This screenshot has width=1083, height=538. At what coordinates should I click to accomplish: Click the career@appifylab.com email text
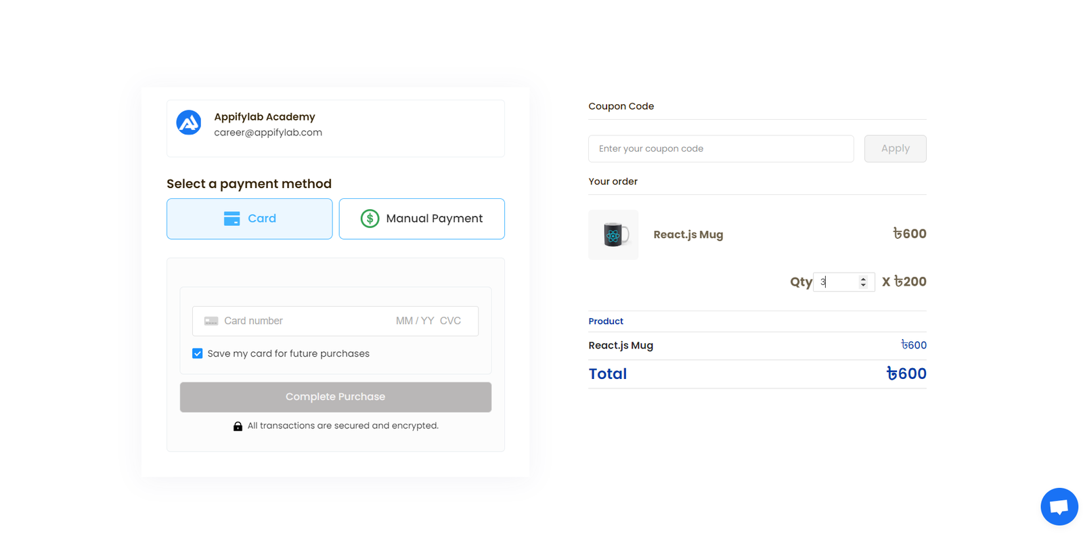(268, 133)
